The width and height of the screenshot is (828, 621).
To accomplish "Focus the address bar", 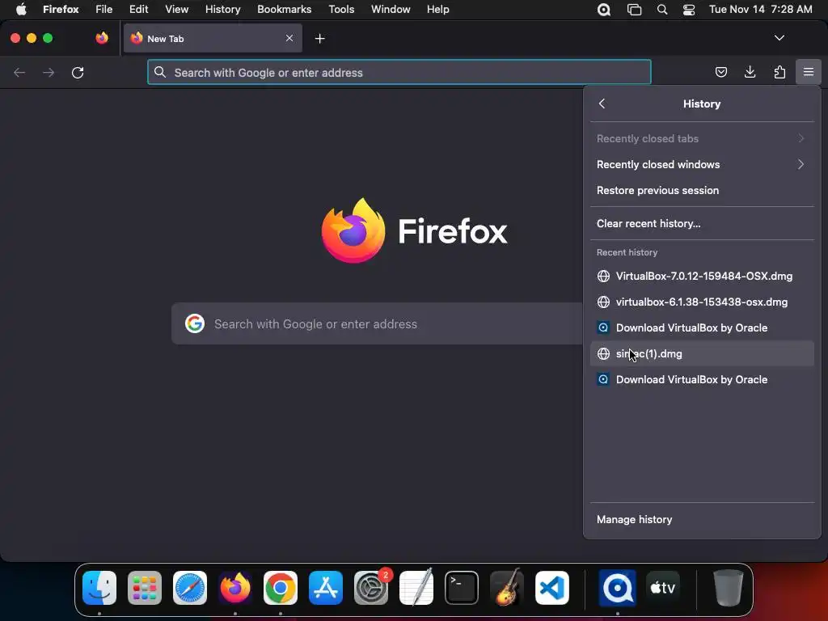I will [x=399, y=72].
